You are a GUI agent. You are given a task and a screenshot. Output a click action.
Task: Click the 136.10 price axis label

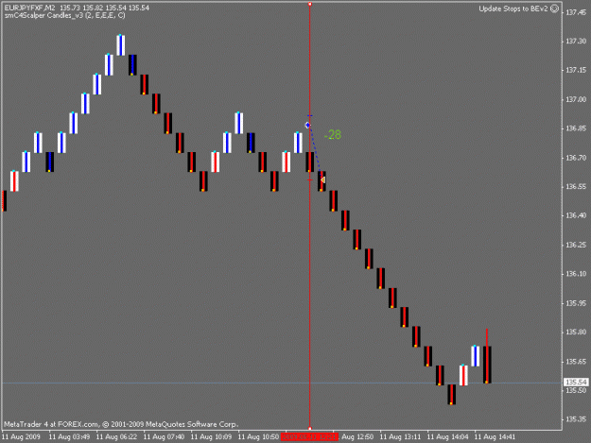tap(576, 274)
